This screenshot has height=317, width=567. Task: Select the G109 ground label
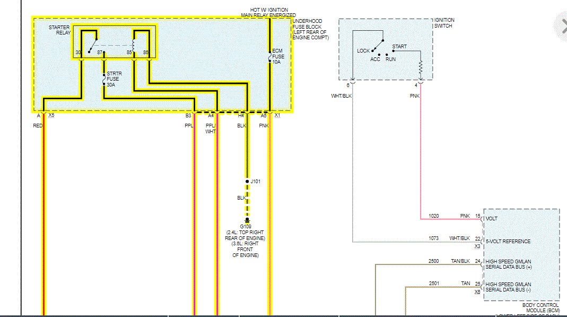pos(246,227)
